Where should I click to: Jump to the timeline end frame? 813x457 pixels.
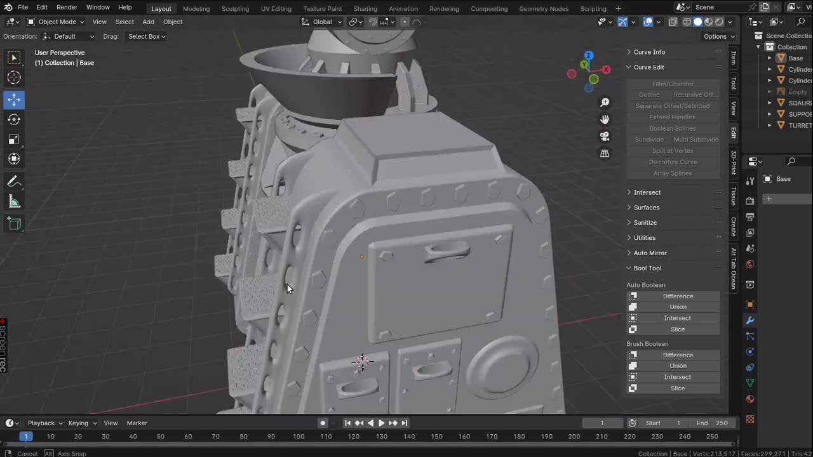(x=405, y=423)
